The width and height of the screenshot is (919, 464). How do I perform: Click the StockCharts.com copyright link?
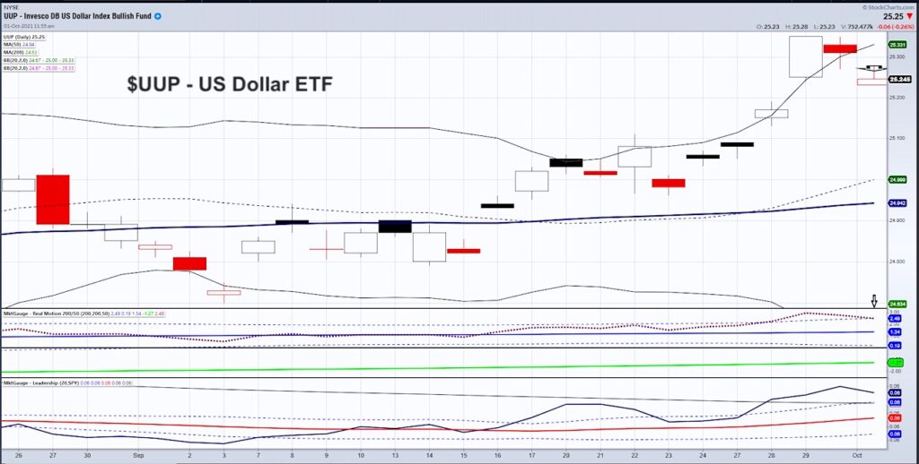(x=889, y=7)
